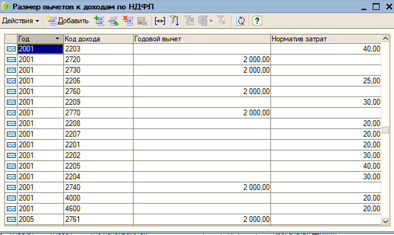Click the window title application icon
The image size is (394, 235).
click(x=5, y=7)
